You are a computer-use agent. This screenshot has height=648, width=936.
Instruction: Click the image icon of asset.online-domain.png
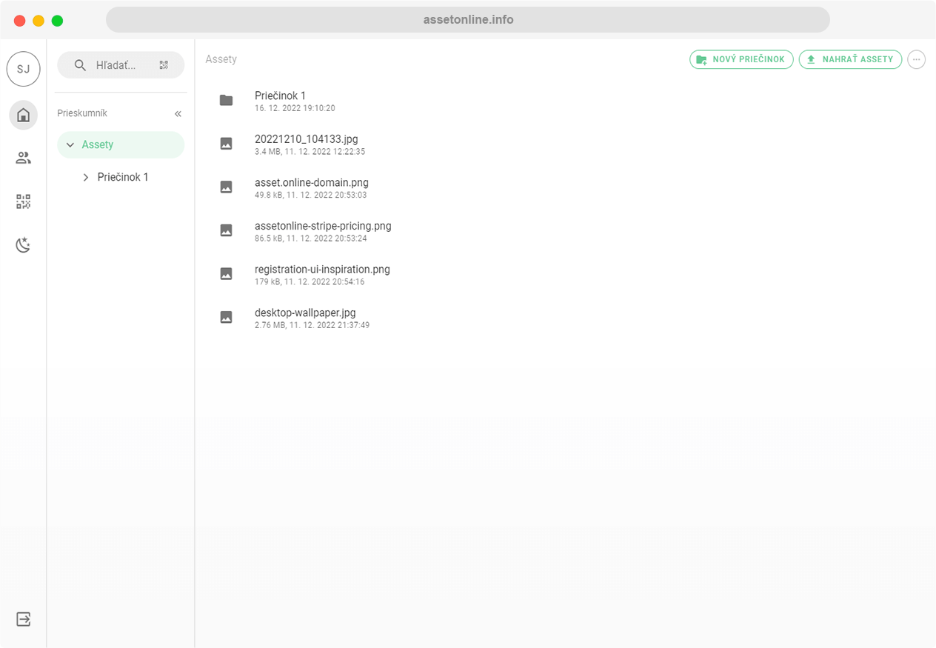[227, 187]
